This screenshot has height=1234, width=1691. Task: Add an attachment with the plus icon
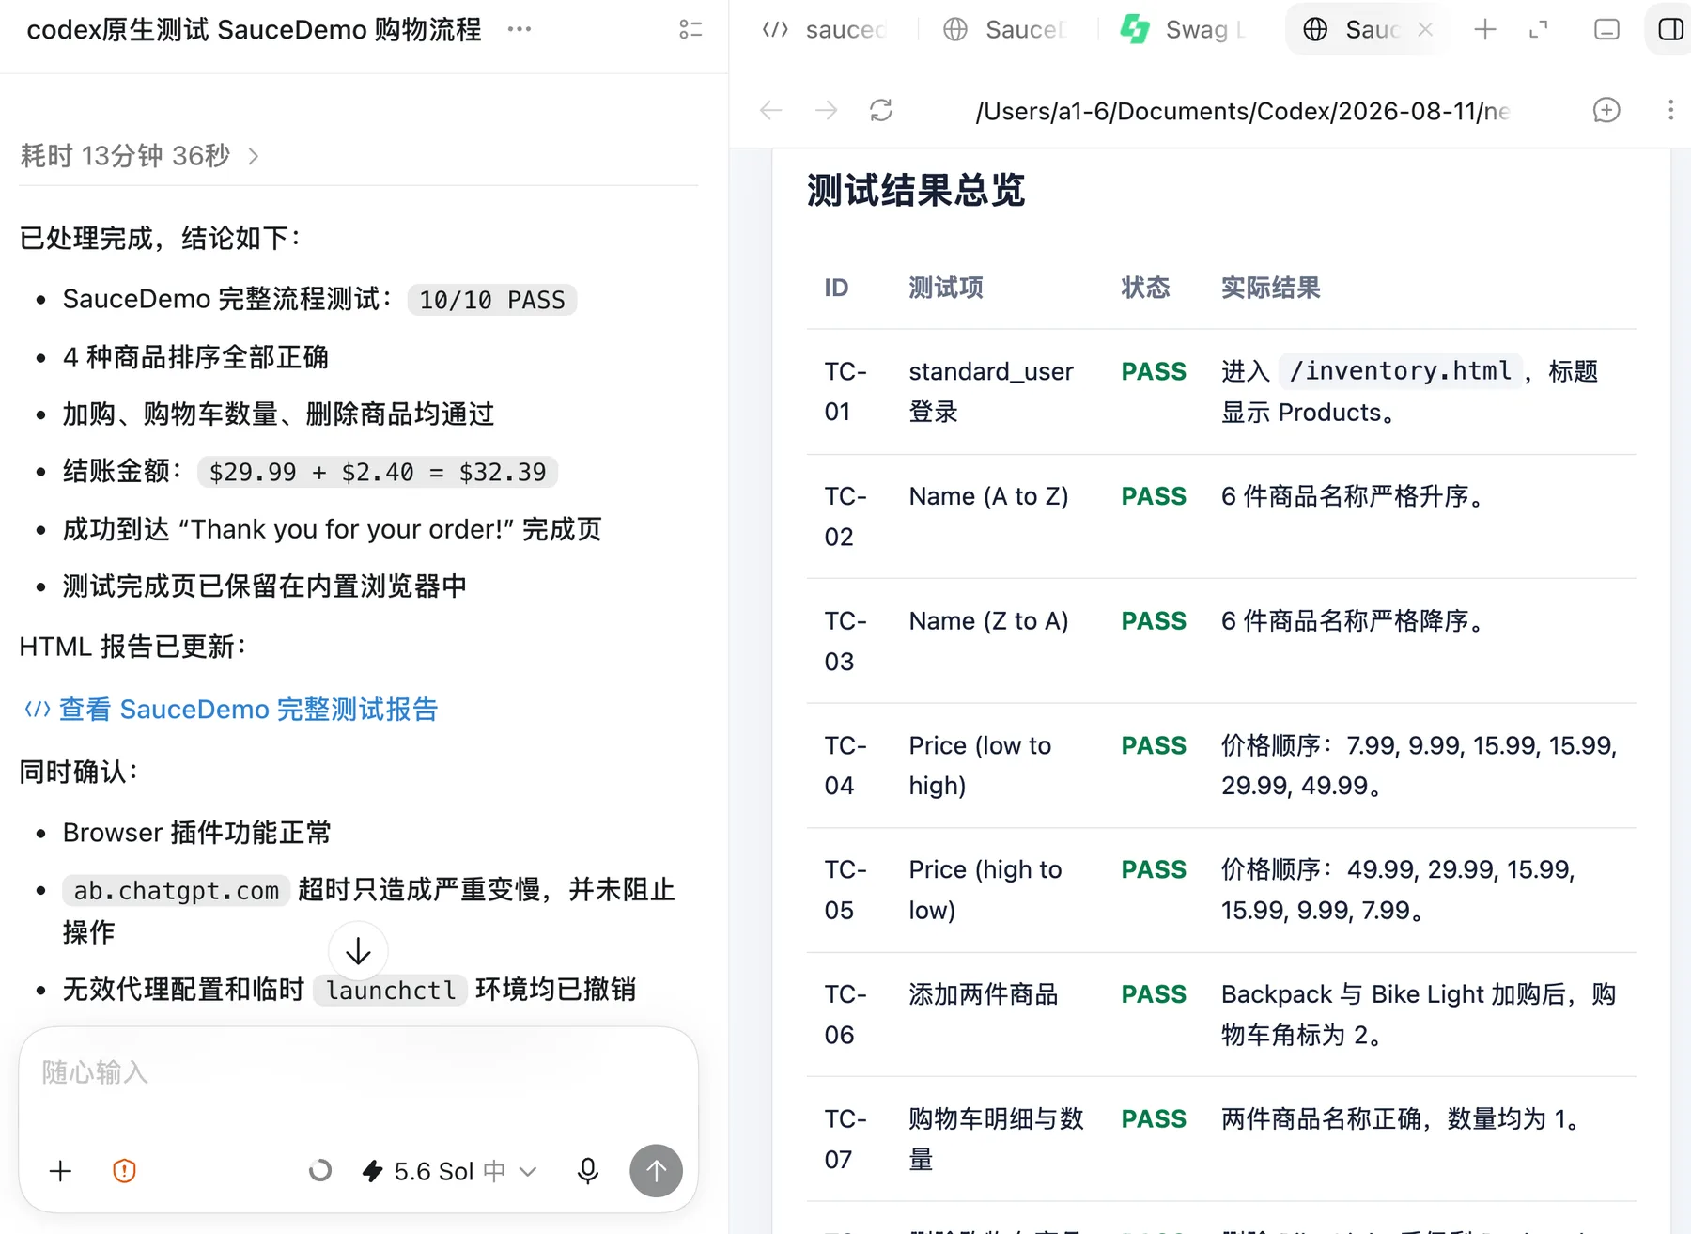60,1171
